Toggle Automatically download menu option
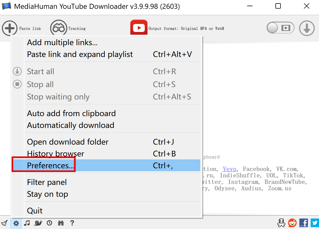The width and height of the screenshot is (319, 229). (x=71, y=125)
